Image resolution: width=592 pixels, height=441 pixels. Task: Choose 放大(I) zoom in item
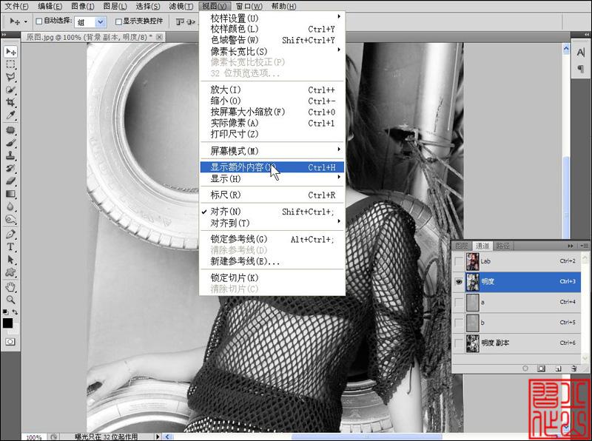pyautogui.click(x=272, y=90)
